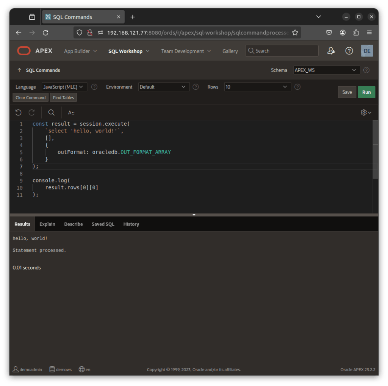Open the SQL Workshop menu

129,51
